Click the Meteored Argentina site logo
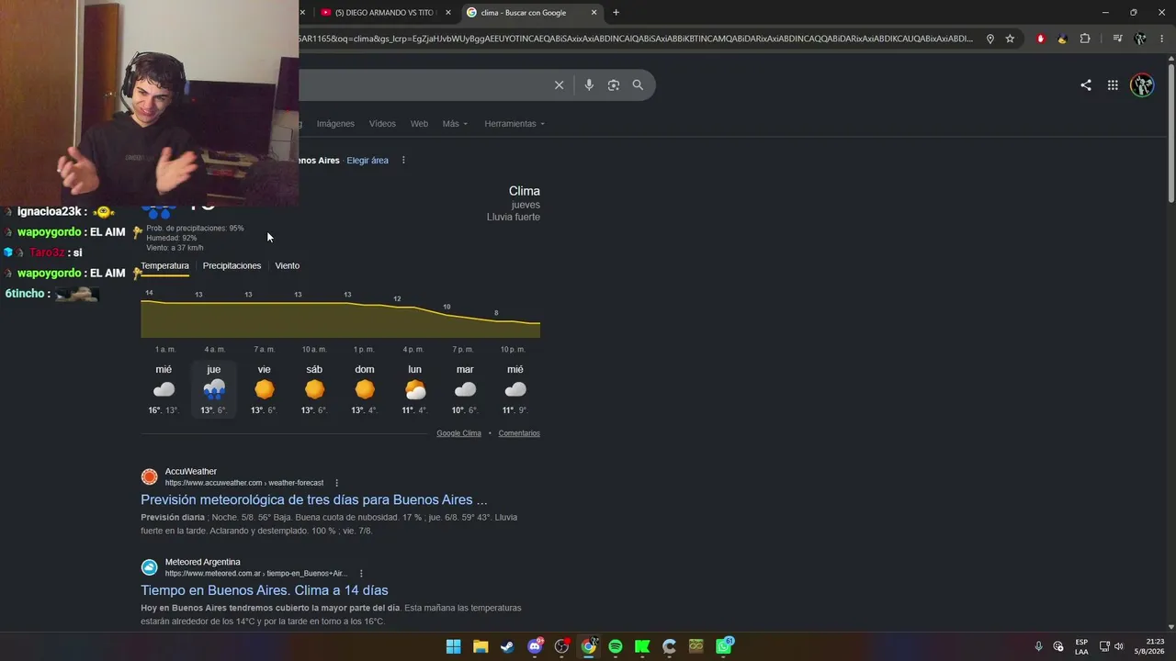The width and height of the screenshot is (1176, 661). [149, 567]
